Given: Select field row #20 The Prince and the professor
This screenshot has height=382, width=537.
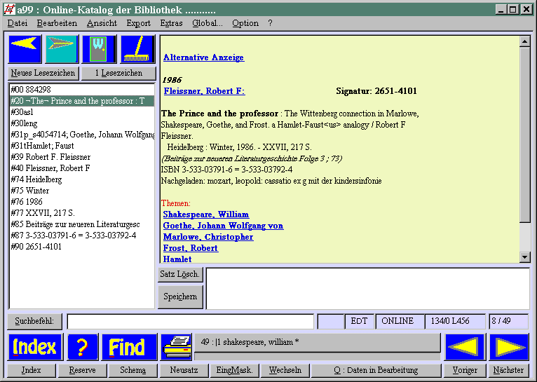Looking at the screenshot, I should [82, 101].
